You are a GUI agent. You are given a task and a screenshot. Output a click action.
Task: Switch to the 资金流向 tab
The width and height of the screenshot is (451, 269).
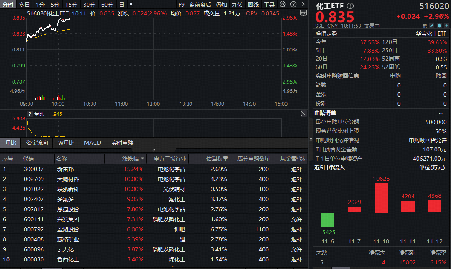37,143
